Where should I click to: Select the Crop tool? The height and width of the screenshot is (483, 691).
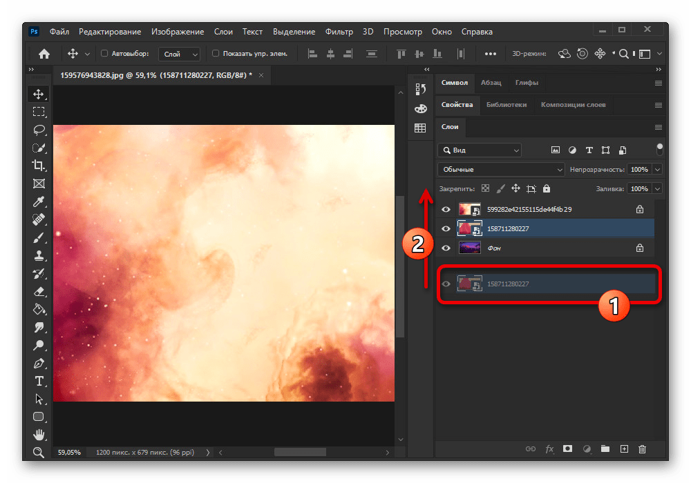pos(39,166)
